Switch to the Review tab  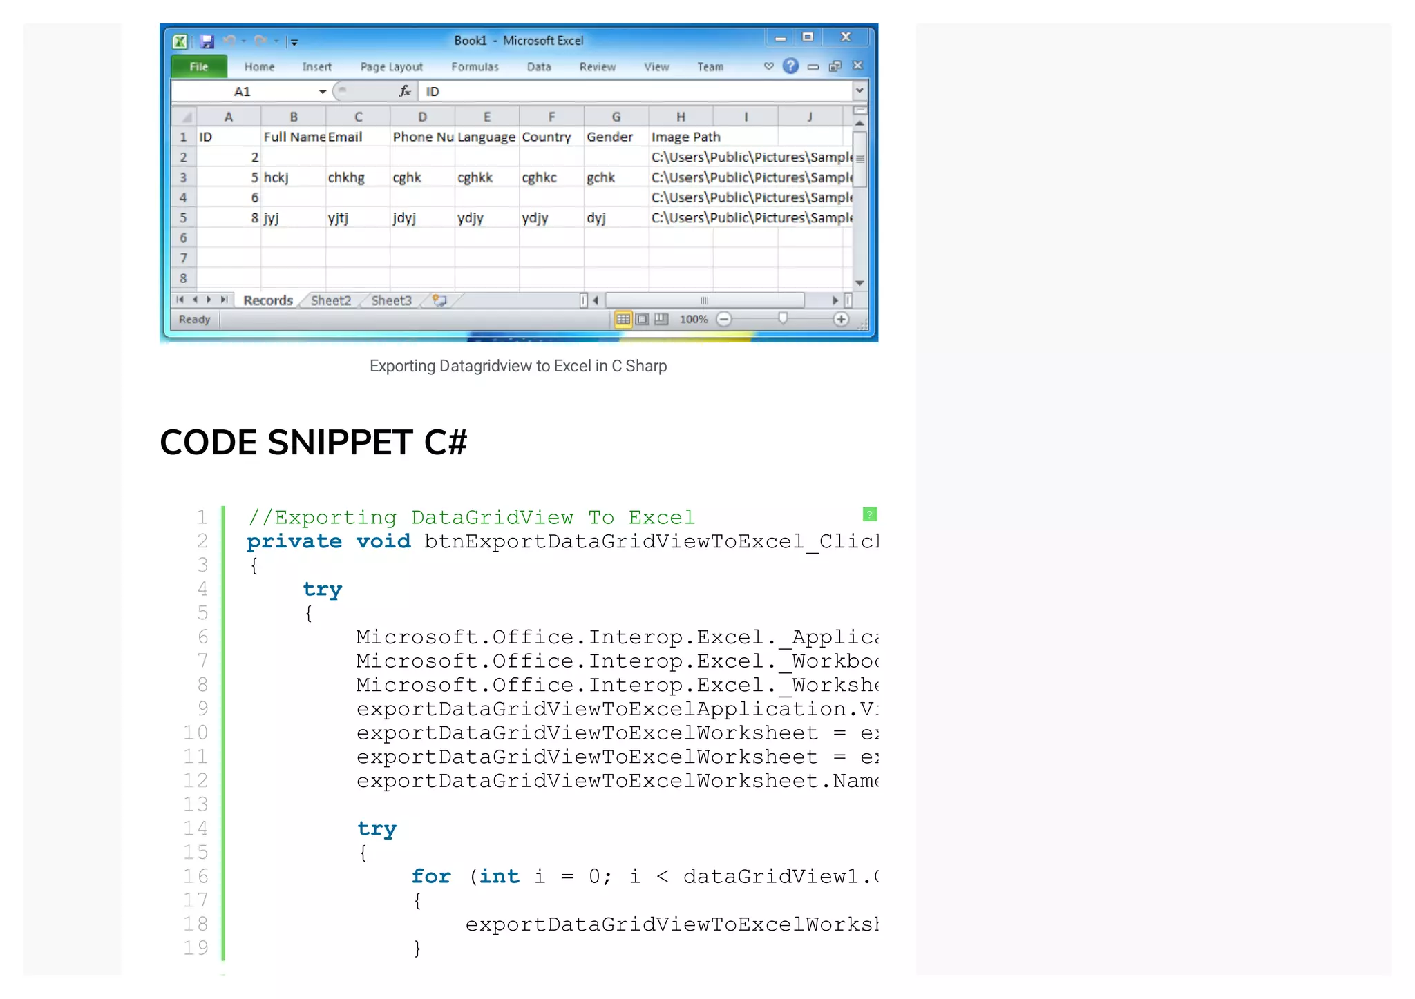[598, 67]
